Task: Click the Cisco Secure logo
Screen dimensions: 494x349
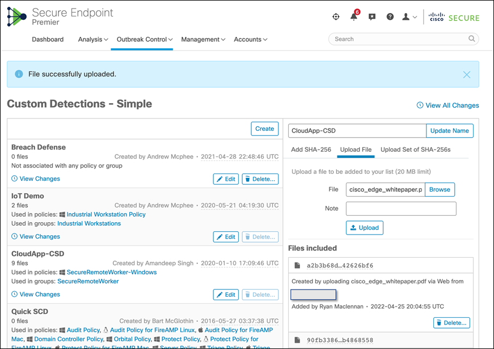Action: point(454,18)
